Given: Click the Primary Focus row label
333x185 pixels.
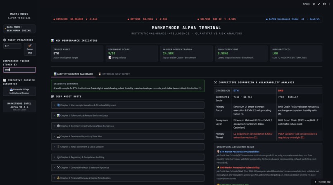Looking at the screenshot, I should (x=220, y=108).
